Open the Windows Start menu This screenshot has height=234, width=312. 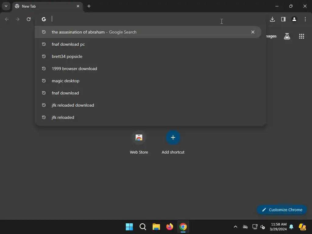tap(129, 227)
